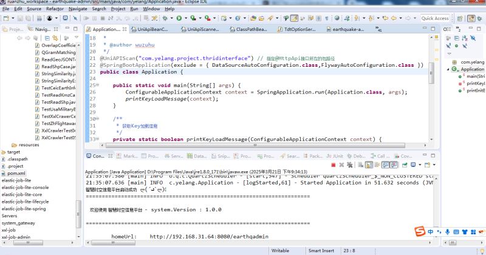The width and height of the screenshot is (486, 255).
Task: Run Application with the green Run icon
Action: pyautogui.click(x=179, y=18)
